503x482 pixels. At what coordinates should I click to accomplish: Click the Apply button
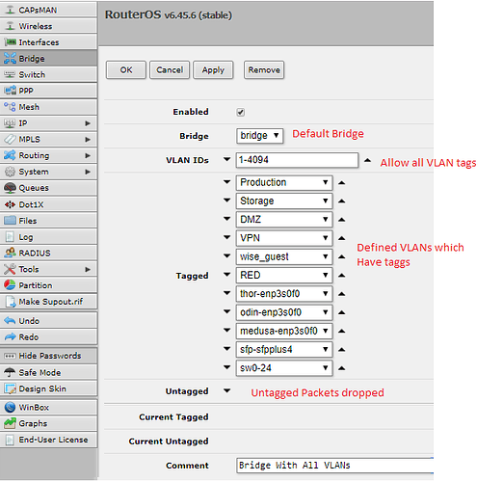213,70
